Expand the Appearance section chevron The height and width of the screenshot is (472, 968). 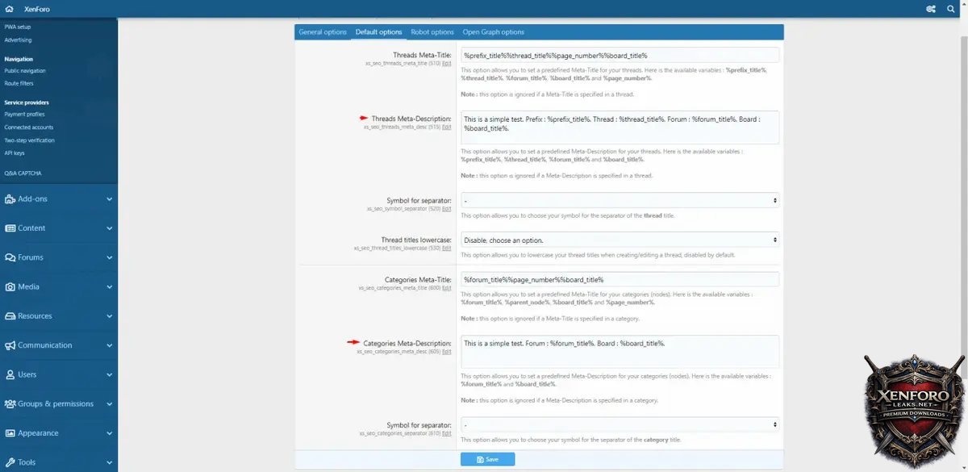point(109,433)
